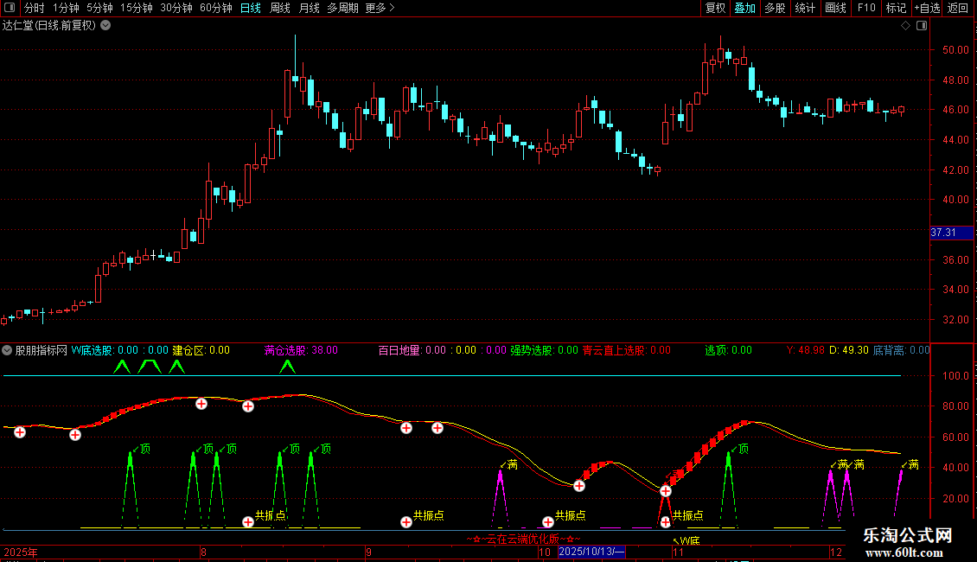Click the 37.31 price tag on the axis
Screen dimensions: 977x562
pos(951,233)
